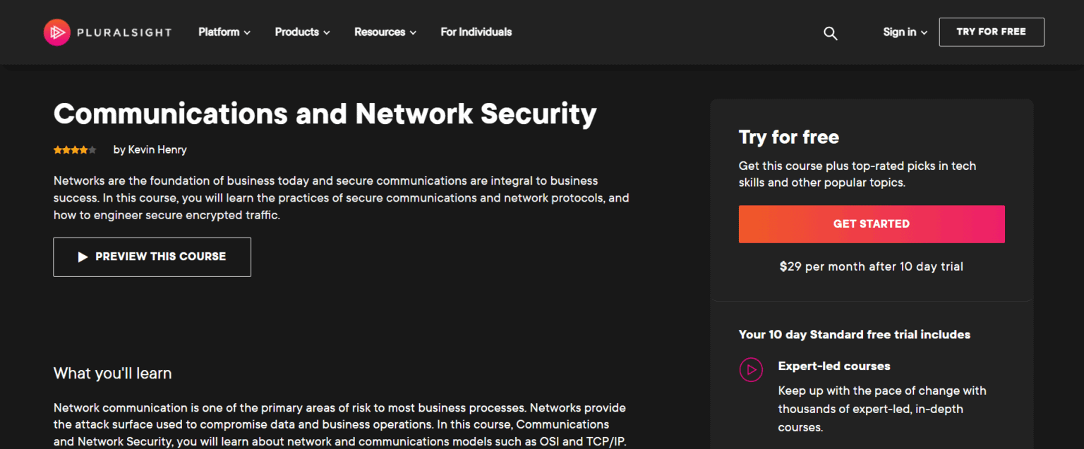The image size is (1084, 449).
Task: Expand the Resources dropdown menu
Action: (385, 32)
